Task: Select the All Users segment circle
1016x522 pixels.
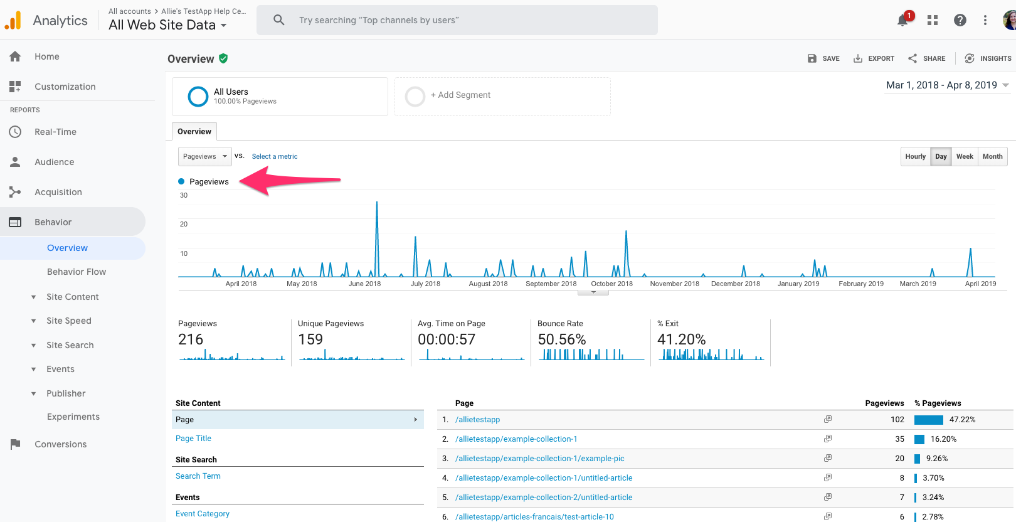Action: pos(198,97)
